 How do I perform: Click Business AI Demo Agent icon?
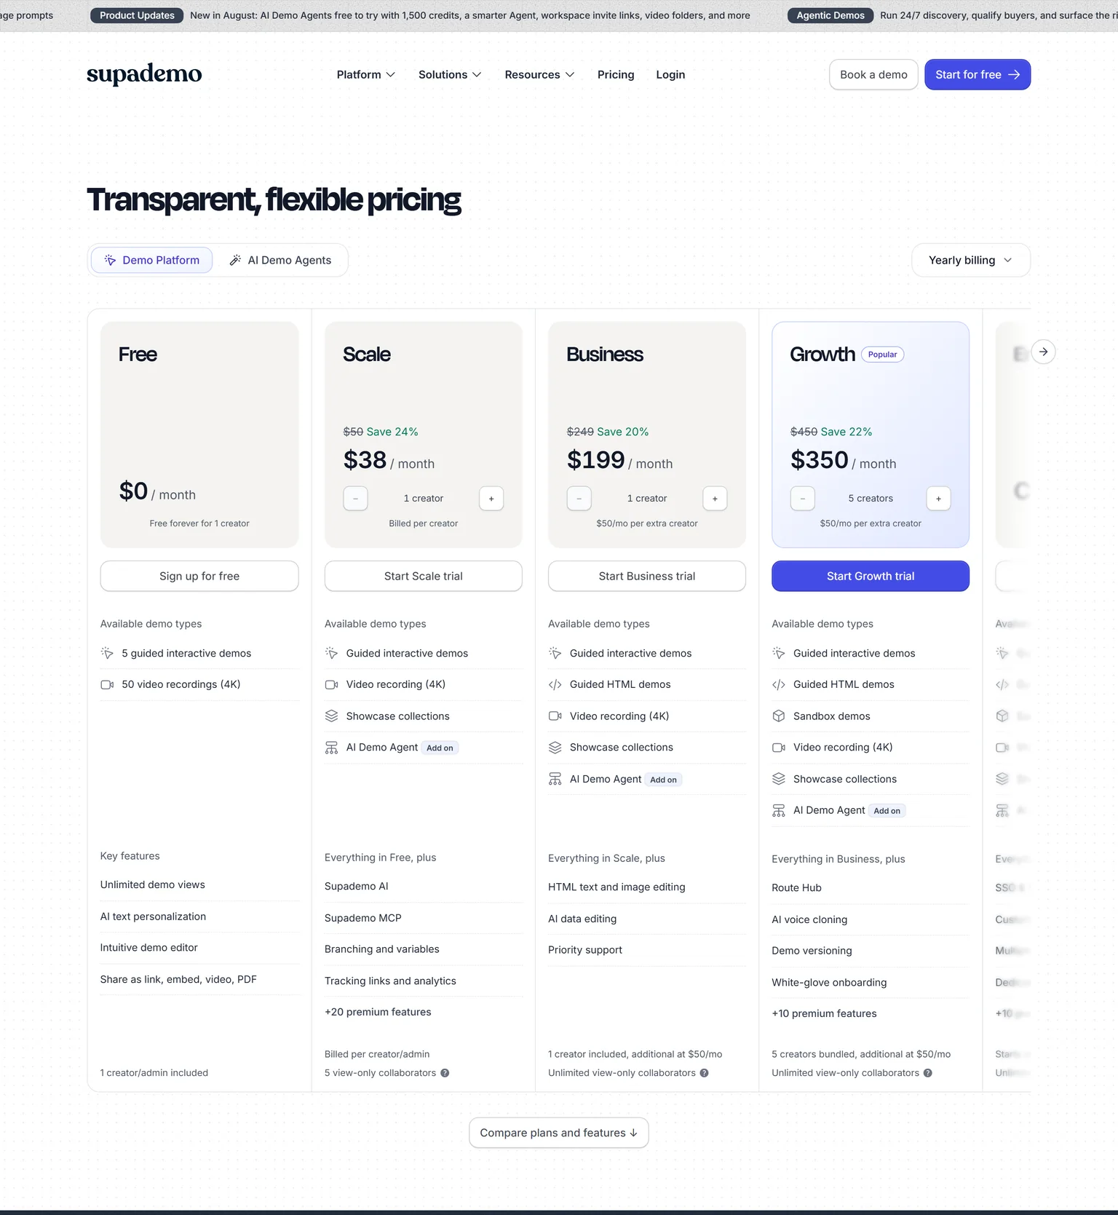click(x=555, y=779)
